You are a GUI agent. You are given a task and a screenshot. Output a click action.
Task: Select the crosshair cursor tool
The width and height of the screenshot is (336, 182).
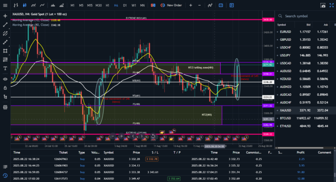(x=5, y=16)
